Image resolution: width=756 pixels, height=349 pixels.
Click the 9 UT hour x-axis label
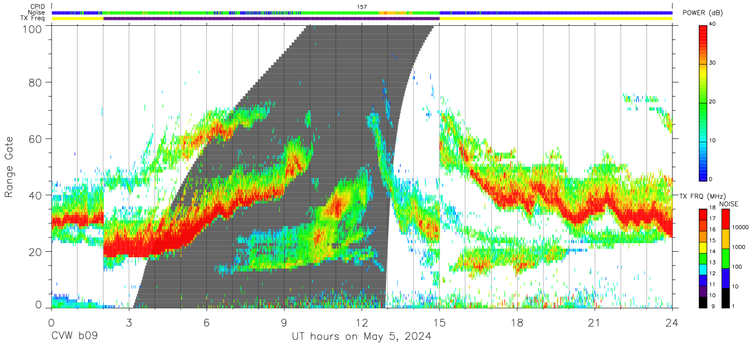[x=284, y=323]
